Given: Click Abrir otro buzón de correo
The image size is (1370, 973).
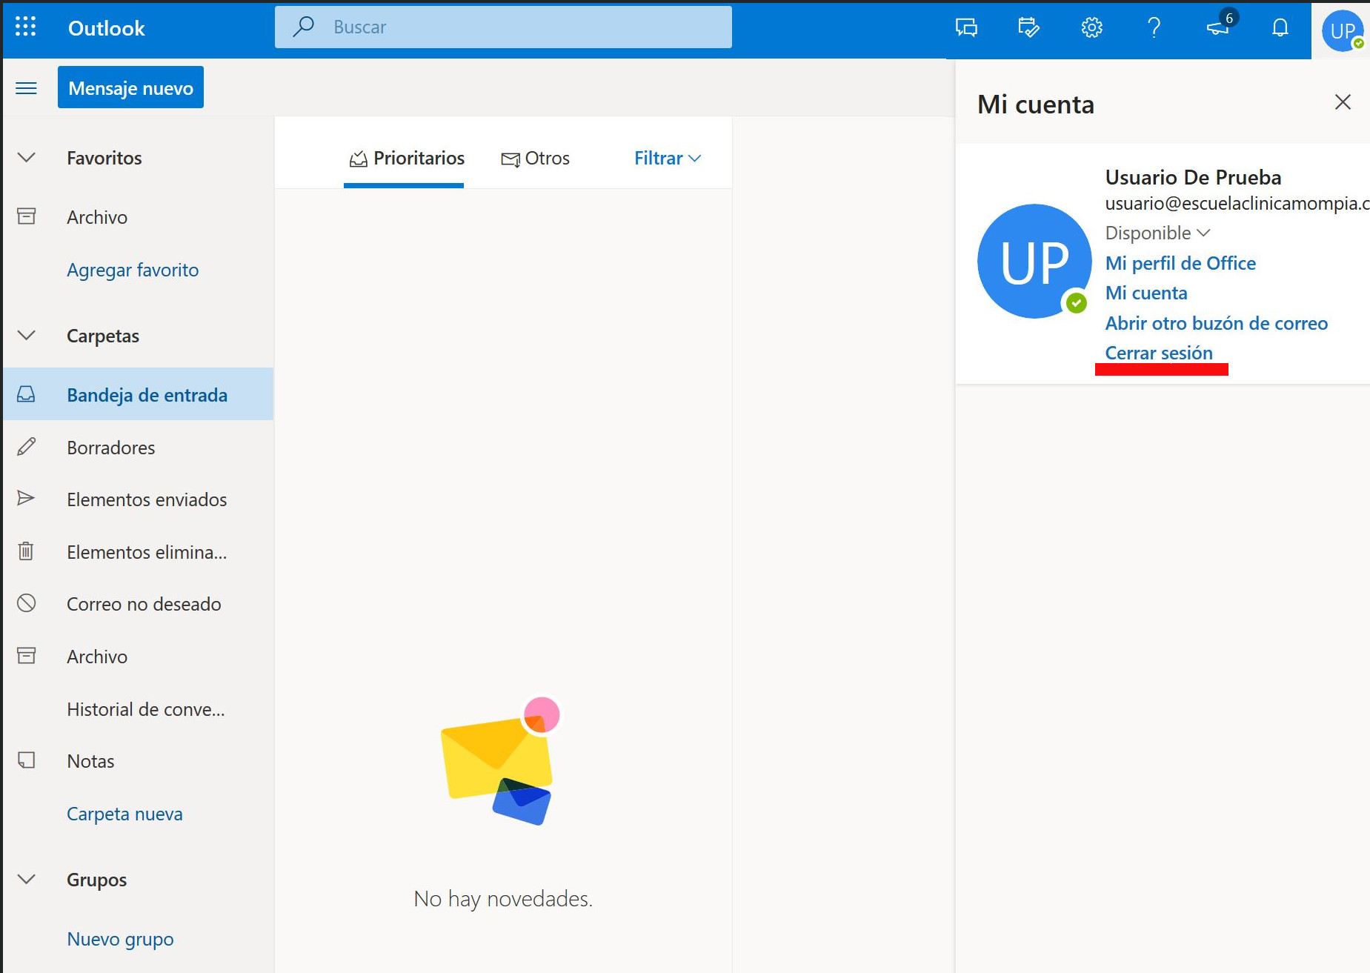Looking at the screenshot, I should tap(1216, 323).
